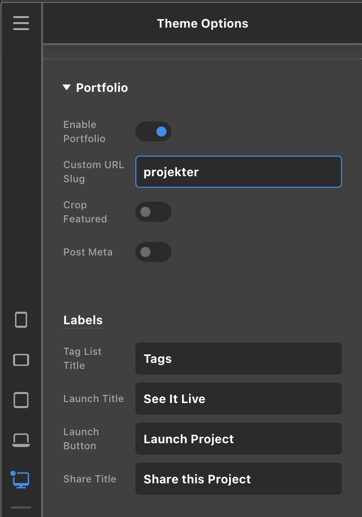The image size is (362, 517).
Task: Edit the Share Title input field
Action: click(x=239, y=479)
